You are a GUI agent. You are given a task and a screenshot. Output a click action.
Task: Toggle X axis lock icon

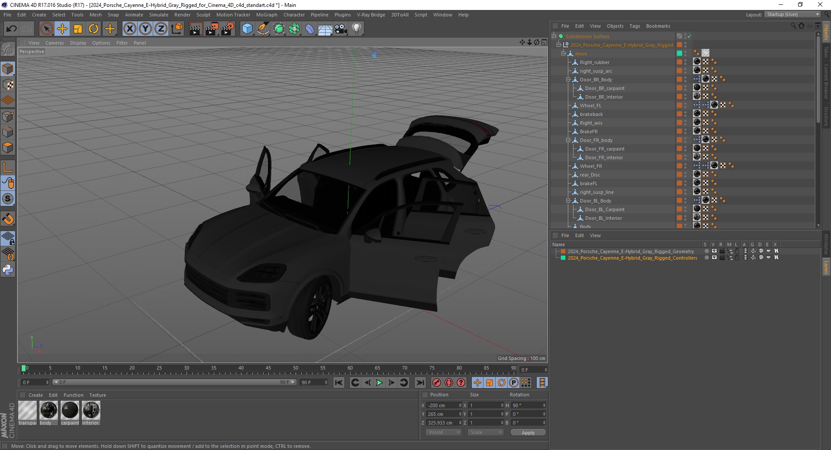pos(129,29)
